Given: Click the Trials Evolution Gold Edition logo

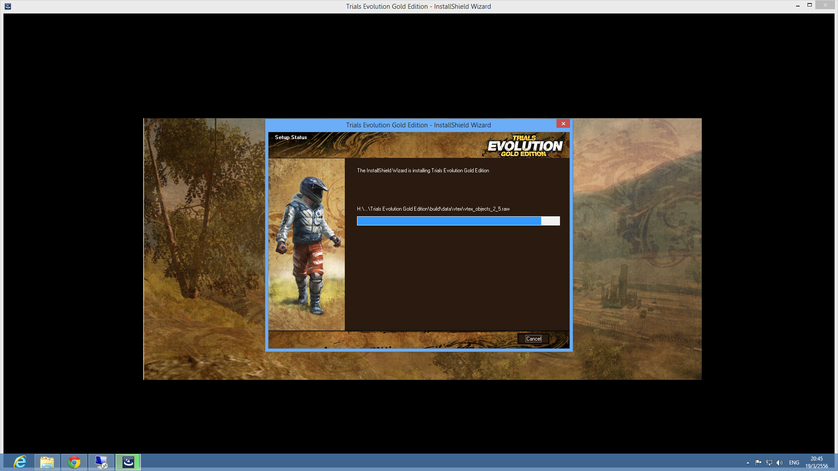Looking at the screenshot, I should [x=525, y=146].
